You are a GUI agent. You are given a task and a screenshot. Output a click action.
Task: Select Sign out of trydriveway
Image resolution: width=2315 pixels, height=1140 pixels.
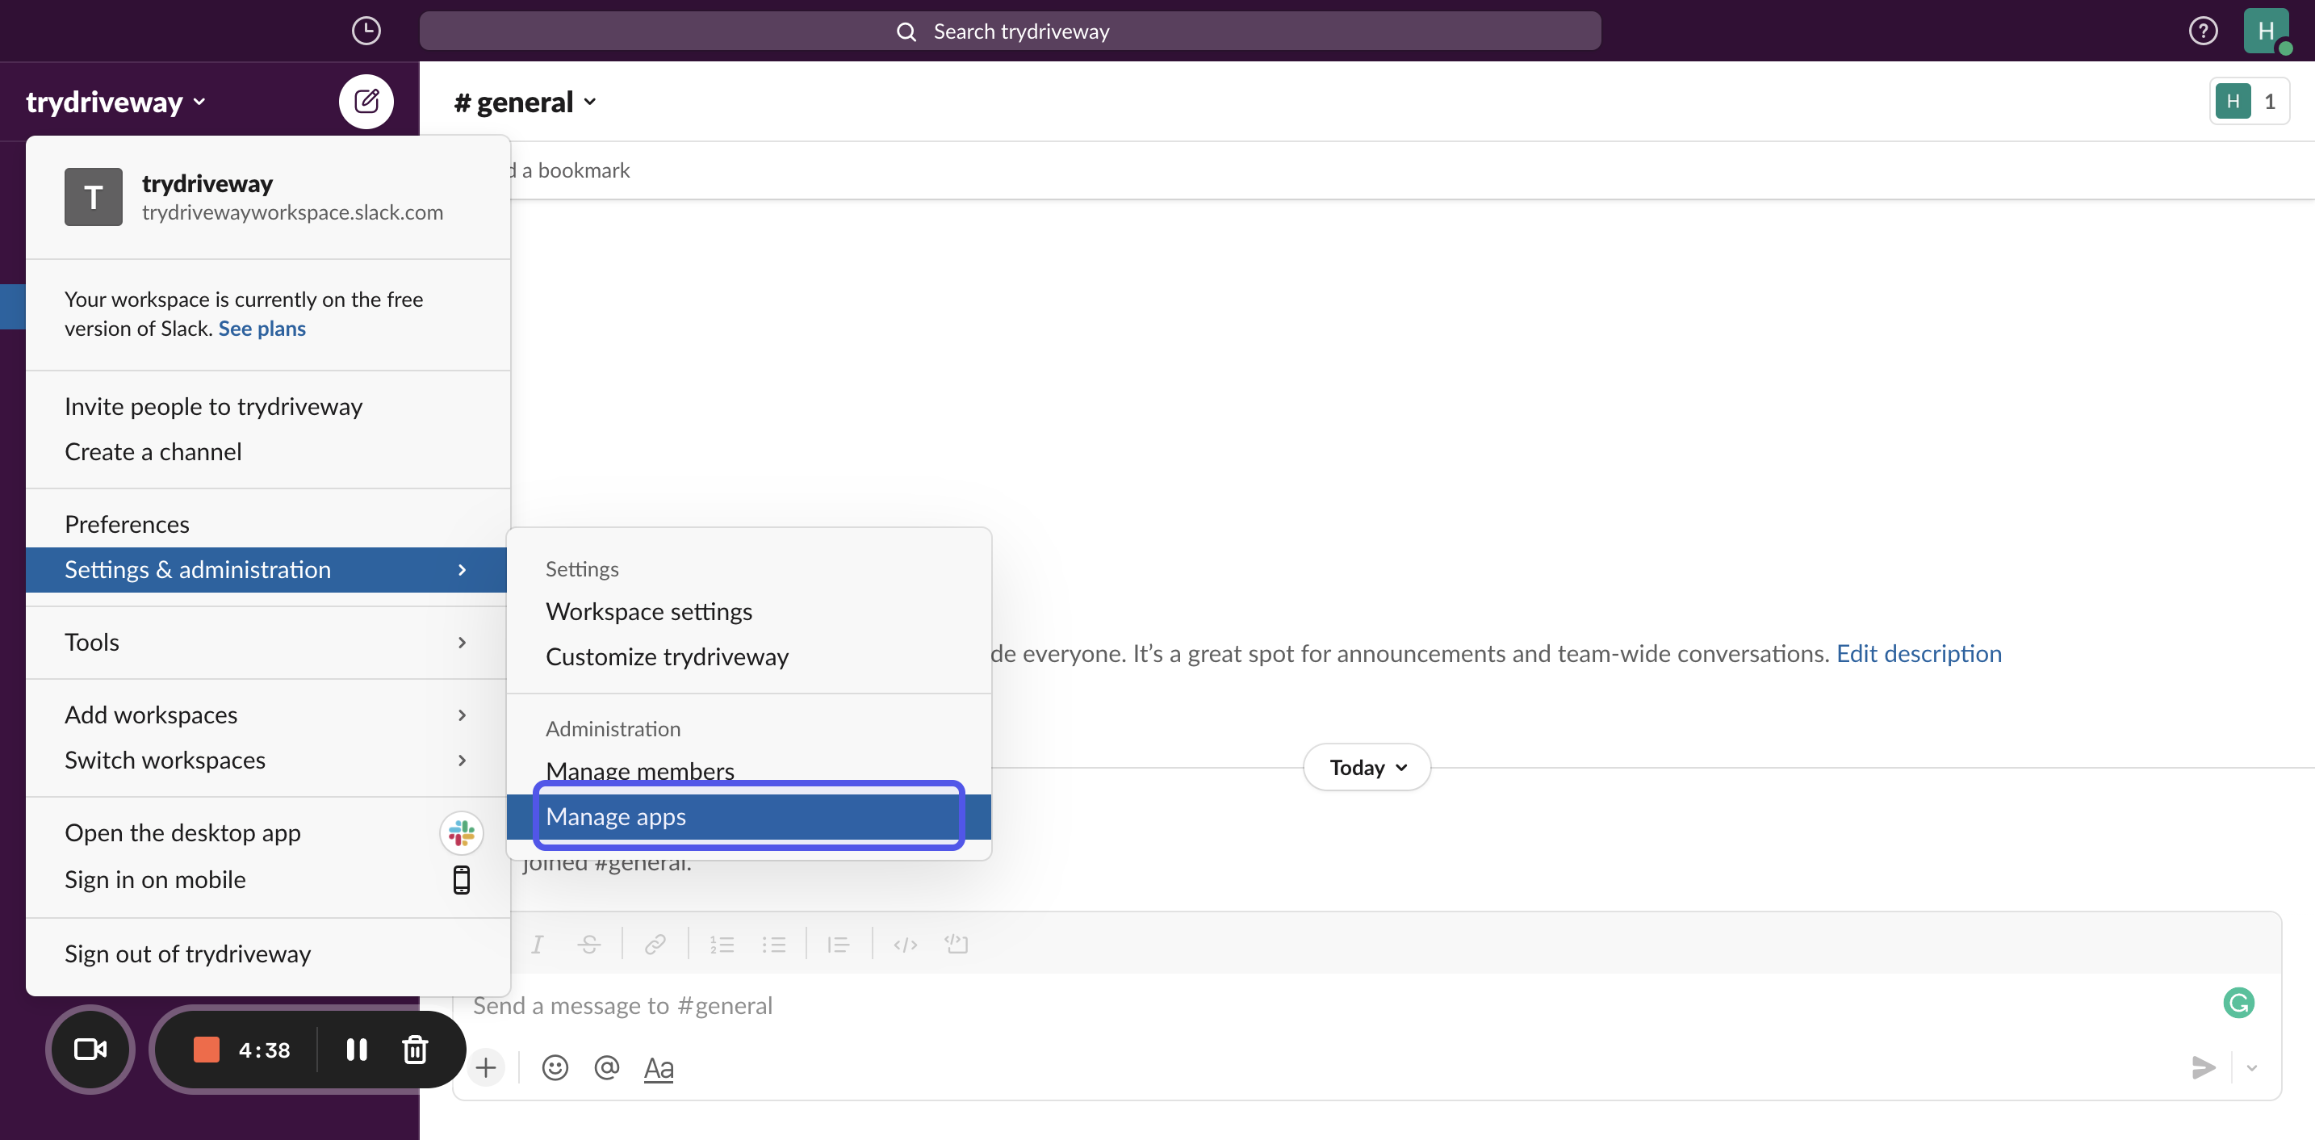tap(267, 953)
